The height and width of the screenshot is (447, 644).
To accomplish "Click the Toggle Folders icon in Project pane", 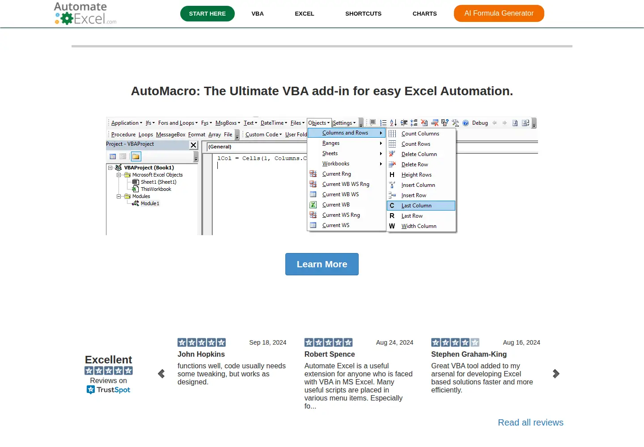I will click(136, 156).
